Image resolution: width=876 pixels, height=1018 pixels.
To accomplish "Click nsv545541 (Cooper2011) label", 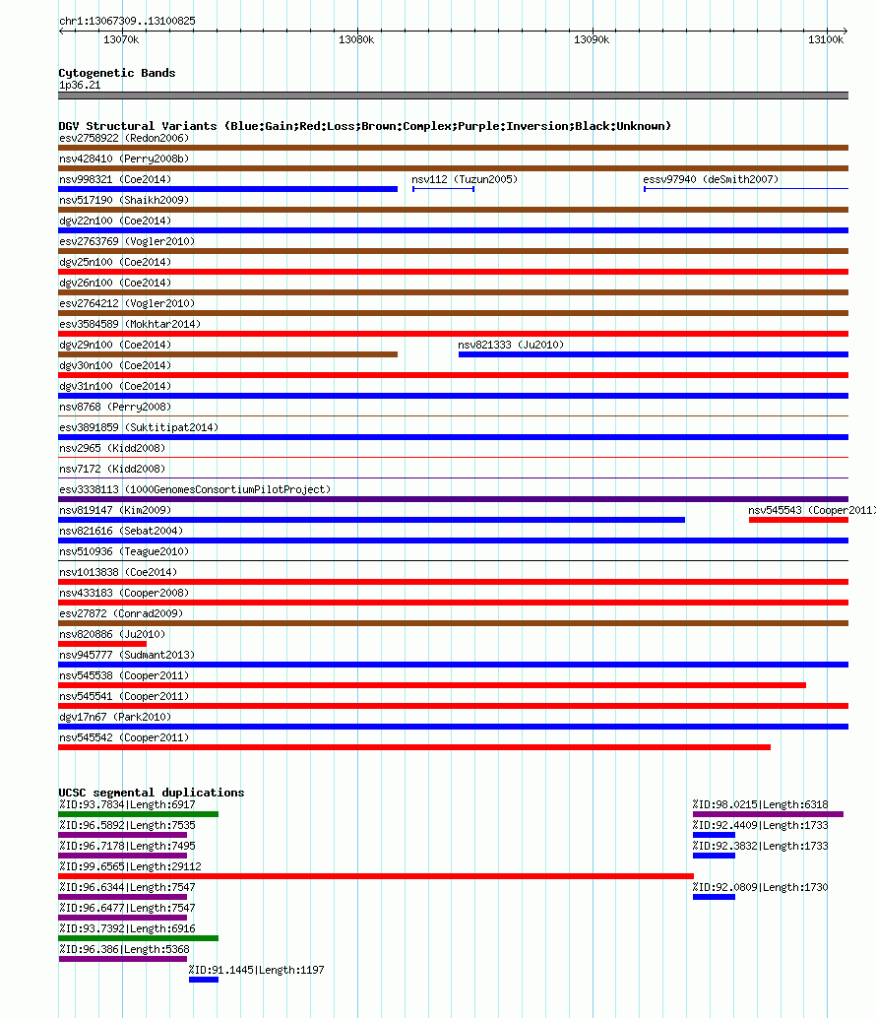I will pos(124,697).
